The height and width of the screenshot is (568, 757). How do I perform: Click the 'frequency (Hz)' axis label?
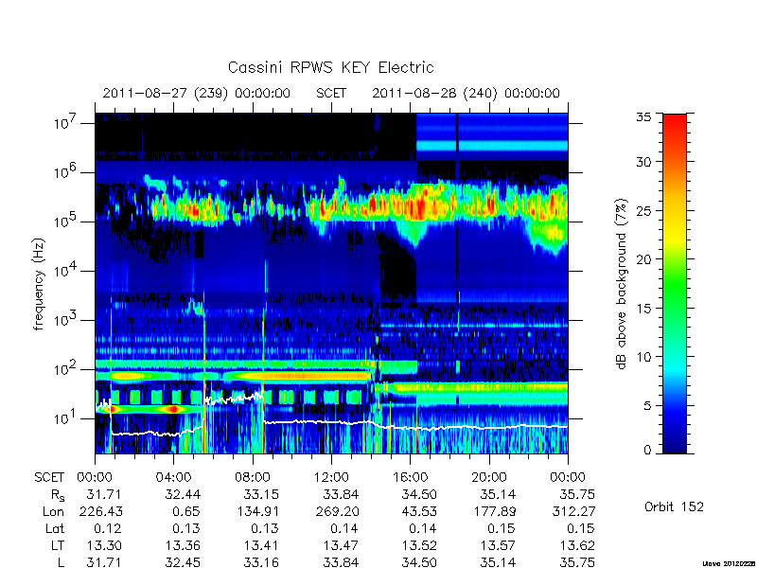[39, 284]
